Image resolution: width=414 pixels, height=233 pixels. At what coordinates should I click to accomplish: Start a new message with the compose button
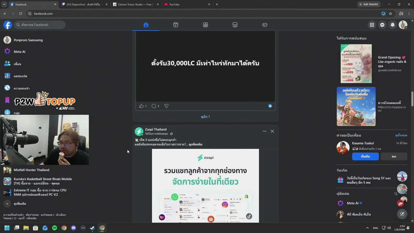click(x=402, y=214)
